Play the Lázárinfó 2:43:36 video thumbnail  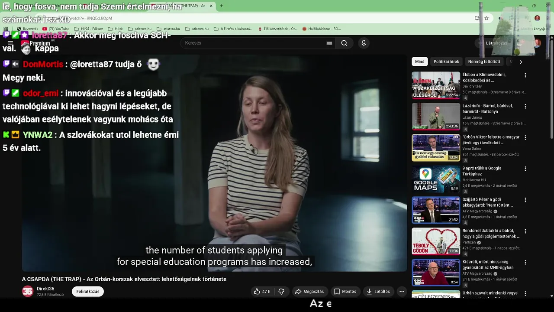click(436, 117)
